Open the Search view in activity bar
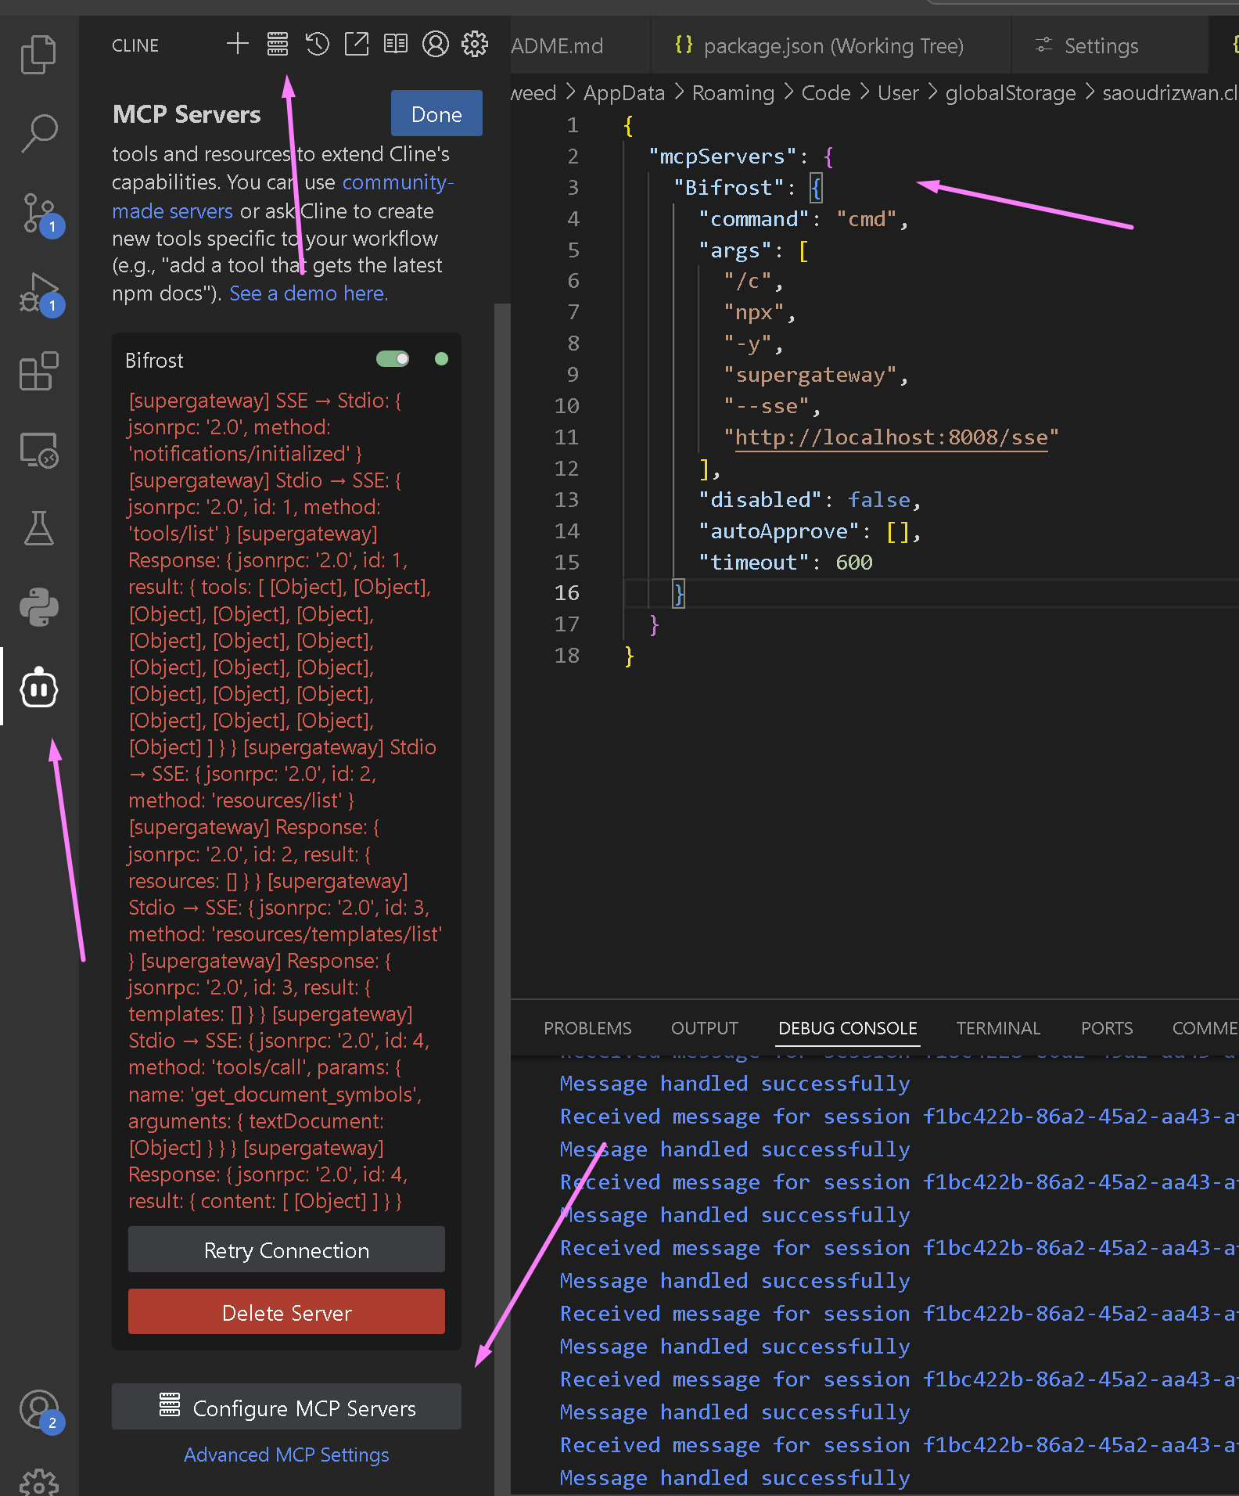This screenshot has height=1496, width=1239. (38, 133)
